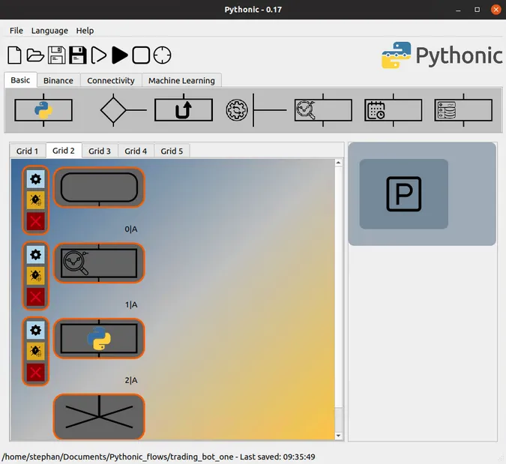Click the Save As floppy icon
Viewport: 506px width, 464px height.
tap(56, 55)
